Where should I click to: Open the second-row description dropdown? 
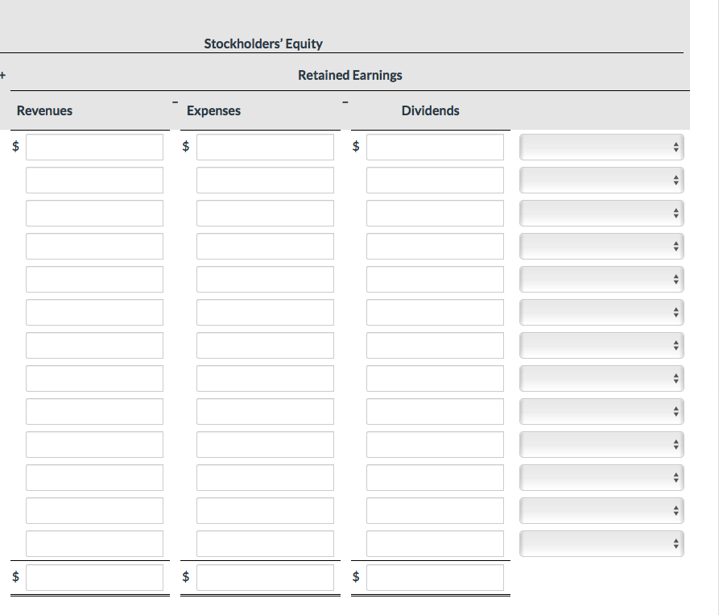point(601,180)
